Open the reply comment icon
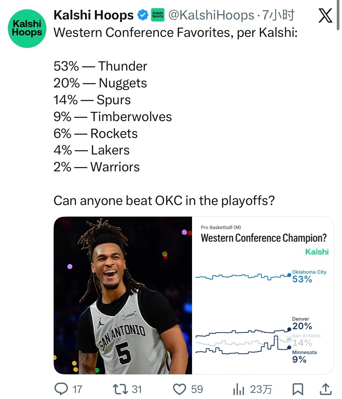Screen dimensions: 342x399 (x=61, y=389)
